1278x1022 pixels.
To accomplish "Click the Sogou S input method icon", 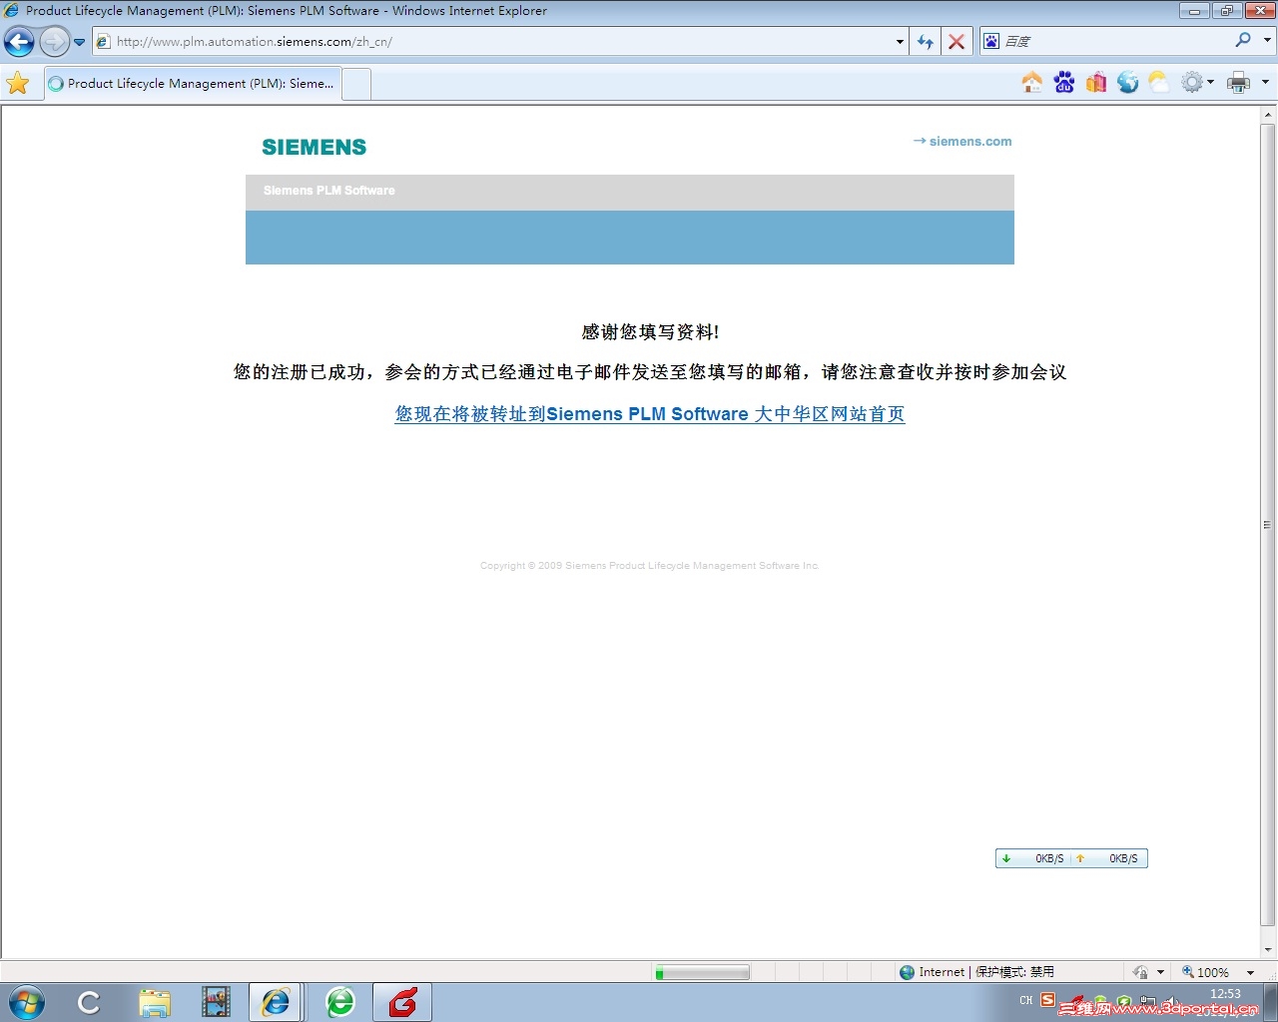I will 1047,1000.
